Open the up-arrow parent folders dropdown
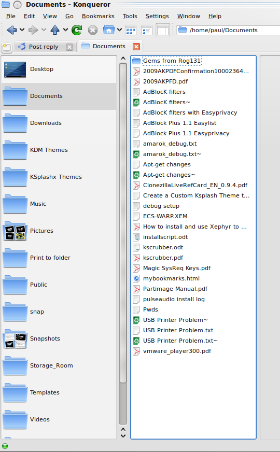280x452 pixels. pyautogui.click(x=65, y=30)
